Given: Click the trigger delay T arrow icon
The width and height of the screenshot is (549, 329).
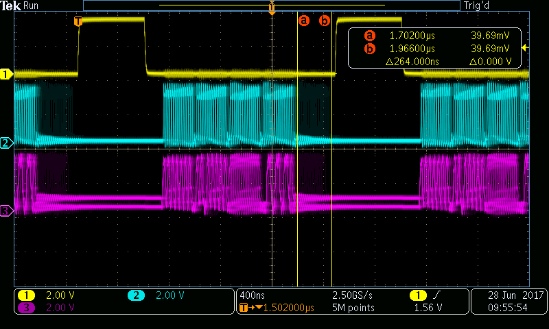Looking at the screenshot, I should (250, 308).
